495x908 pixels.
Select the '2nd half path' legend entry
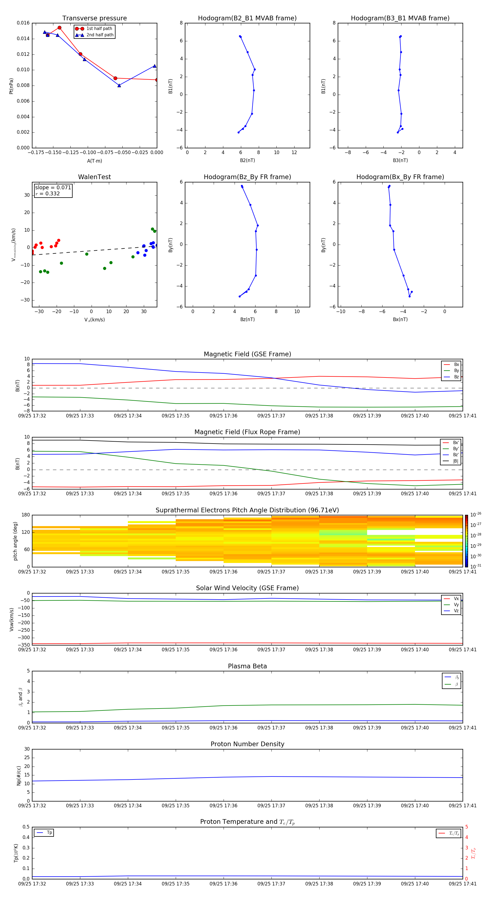94,35
